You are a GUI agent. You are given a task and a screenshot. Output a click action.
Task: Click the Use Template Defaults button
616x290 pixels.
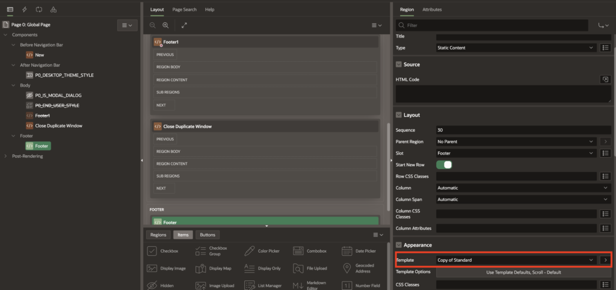[523, 272]
